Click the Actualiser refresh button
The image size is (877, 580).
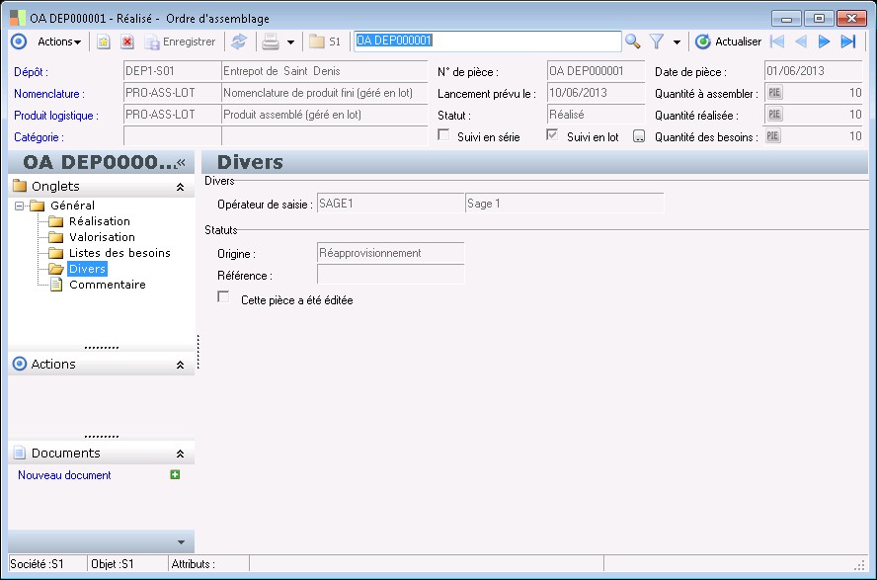[728, 41]
